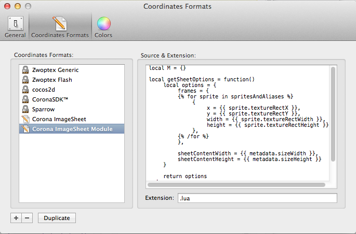Click the sprite.textureRectY line

(254, 113)
